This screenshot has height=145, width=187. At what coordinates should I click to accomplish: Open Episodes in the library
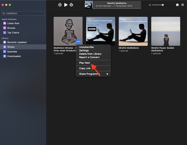coord(23,51)
